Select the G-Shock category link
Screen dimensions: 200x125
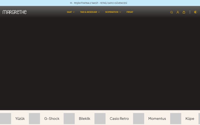coord(52,119)
